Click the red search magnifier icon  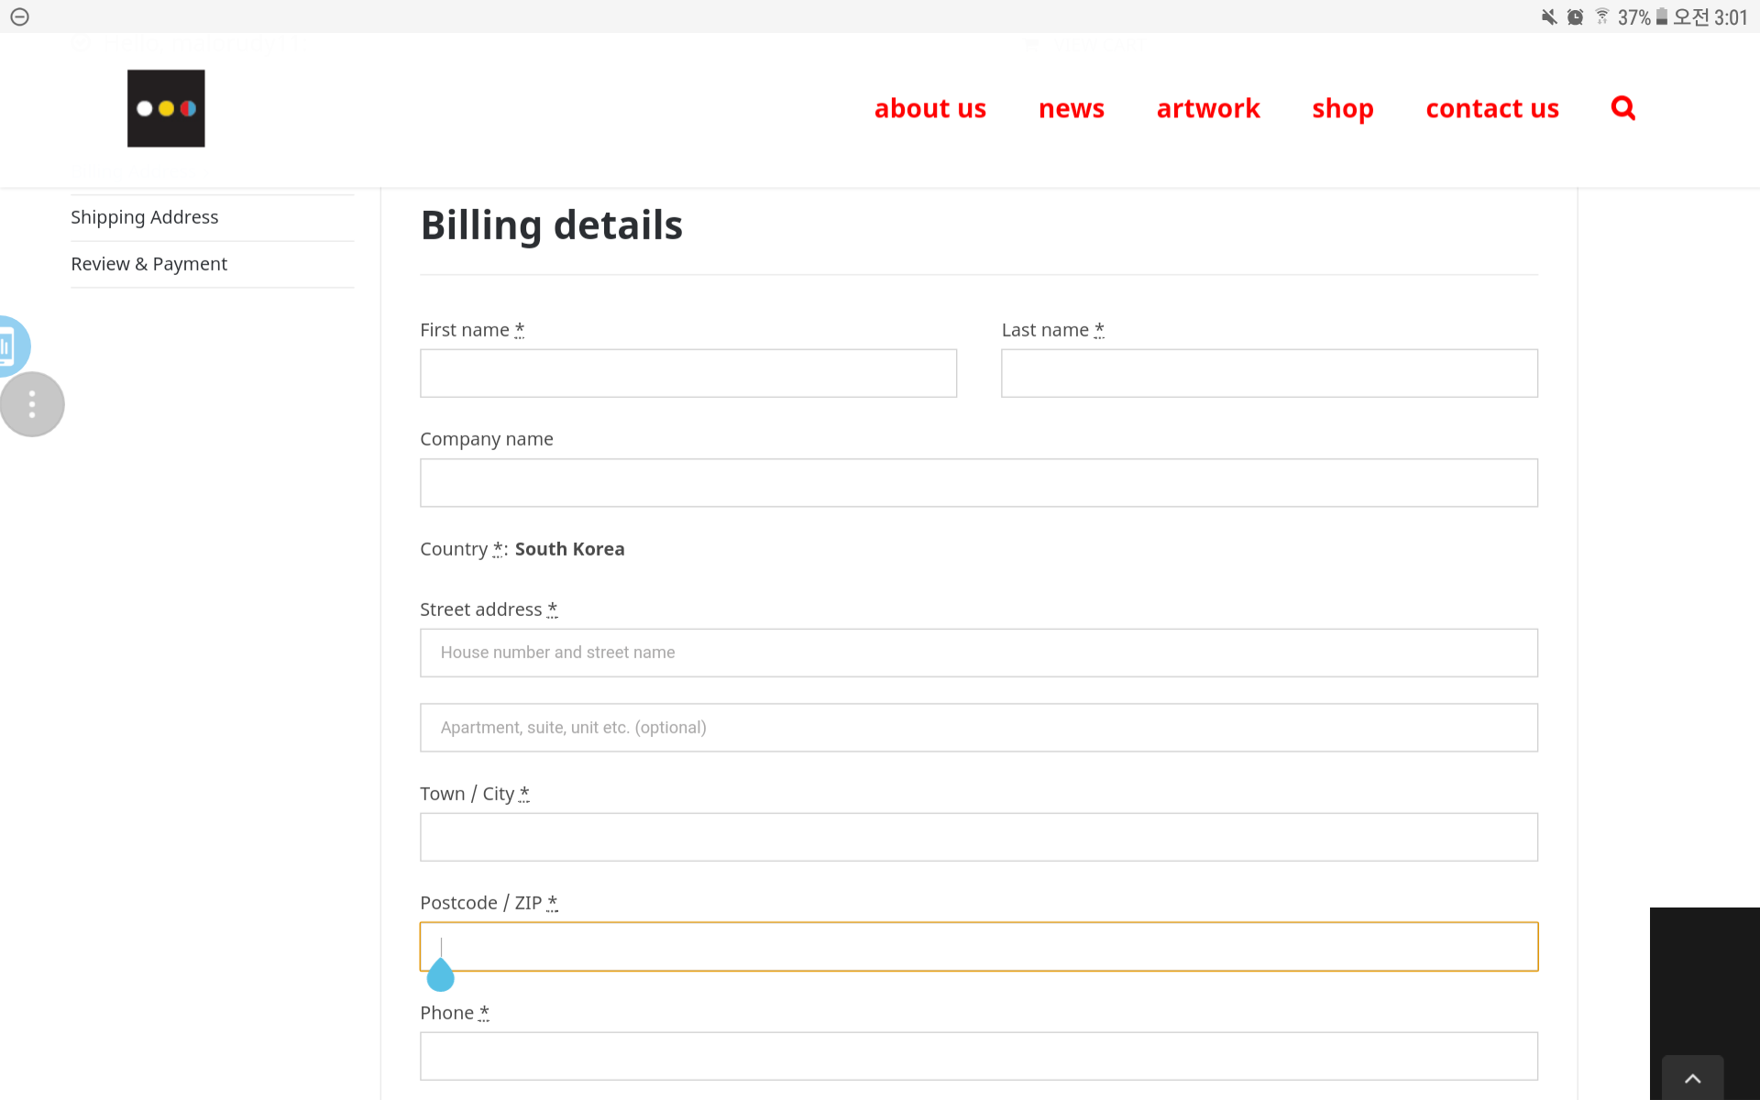point(1622,108)
